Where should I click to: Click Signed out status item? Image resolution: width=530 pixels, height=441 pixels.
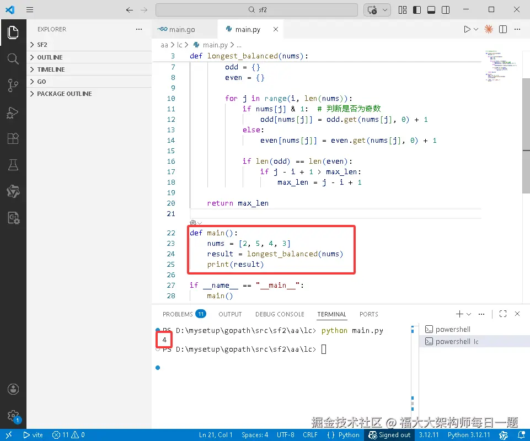tap(389, 435)
